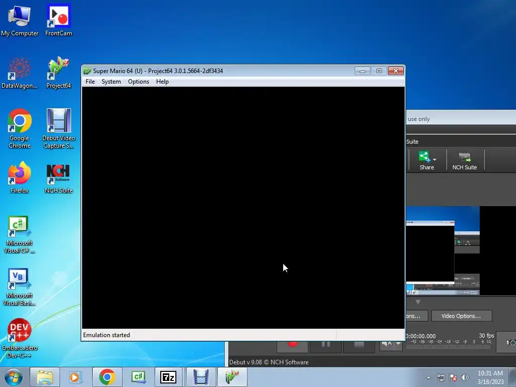Open the dropdown arrow beside Debut mute icon
This screenshot has width=516, height=387.
coord(398,344)
